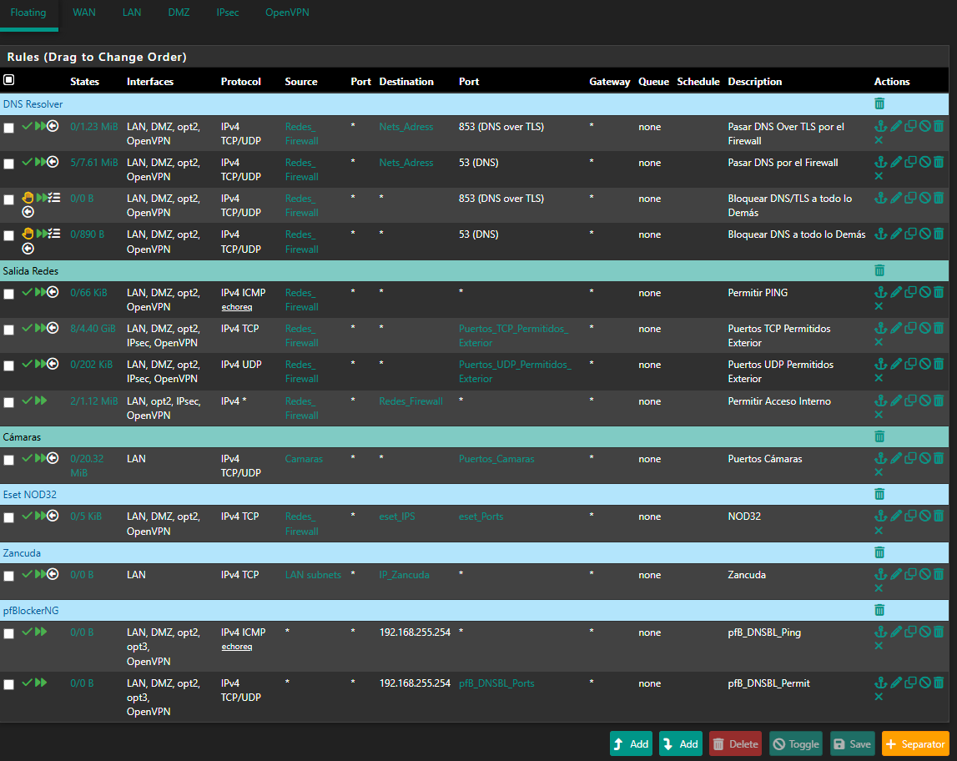The height and width of the screenshot is (761, 957).
Task: Switch to the DMZ tab
Action: [x=179, y=13]
